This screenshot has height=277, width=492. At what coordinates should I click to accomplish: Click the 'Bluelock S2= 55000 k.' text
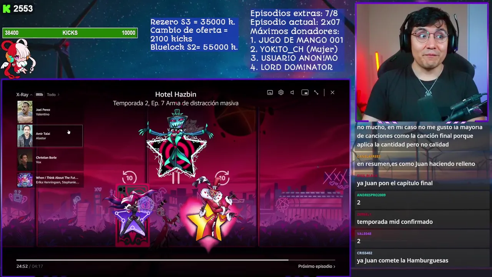194,47
